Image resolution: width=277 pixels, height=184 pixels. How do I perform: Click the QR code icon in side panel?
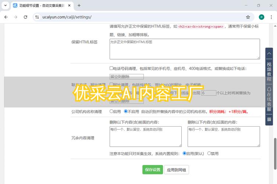[x=269, y=120]
